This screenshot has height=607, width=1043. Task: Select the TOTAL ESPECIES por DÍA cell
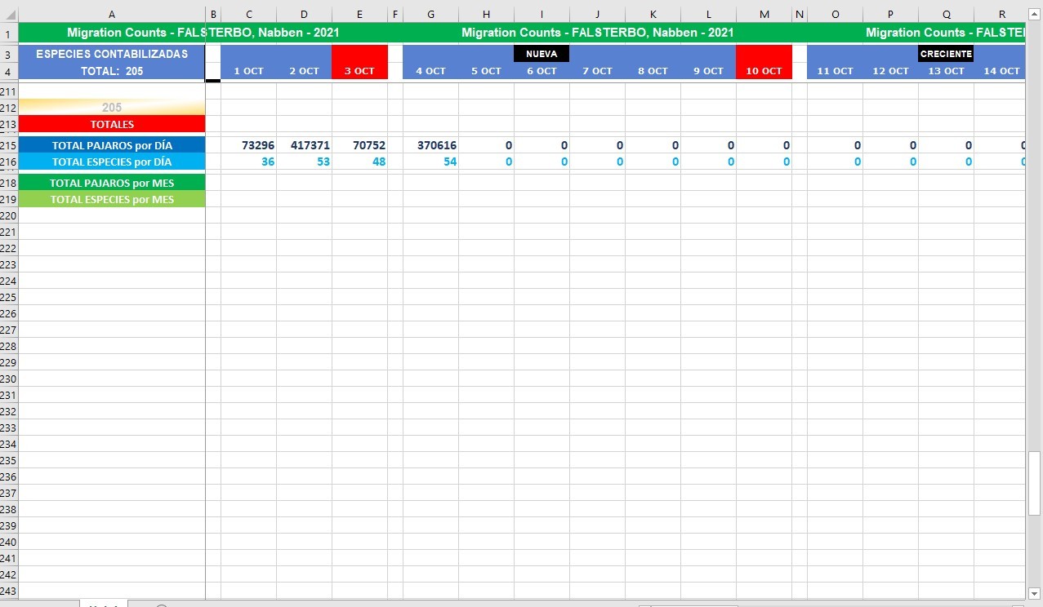(x=112, y=162)
